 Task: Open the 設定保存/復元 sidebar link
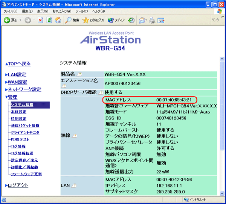pyautogui.click(x=24, y=160)
